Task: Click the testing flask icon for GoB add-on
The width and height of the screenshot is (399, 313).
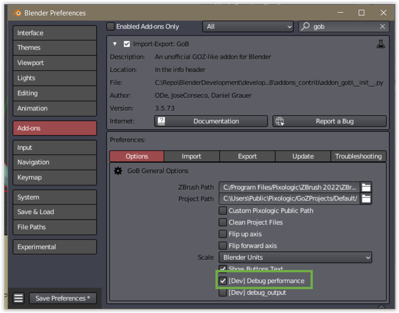Action: pyautogui.click(x=381, y=44)
